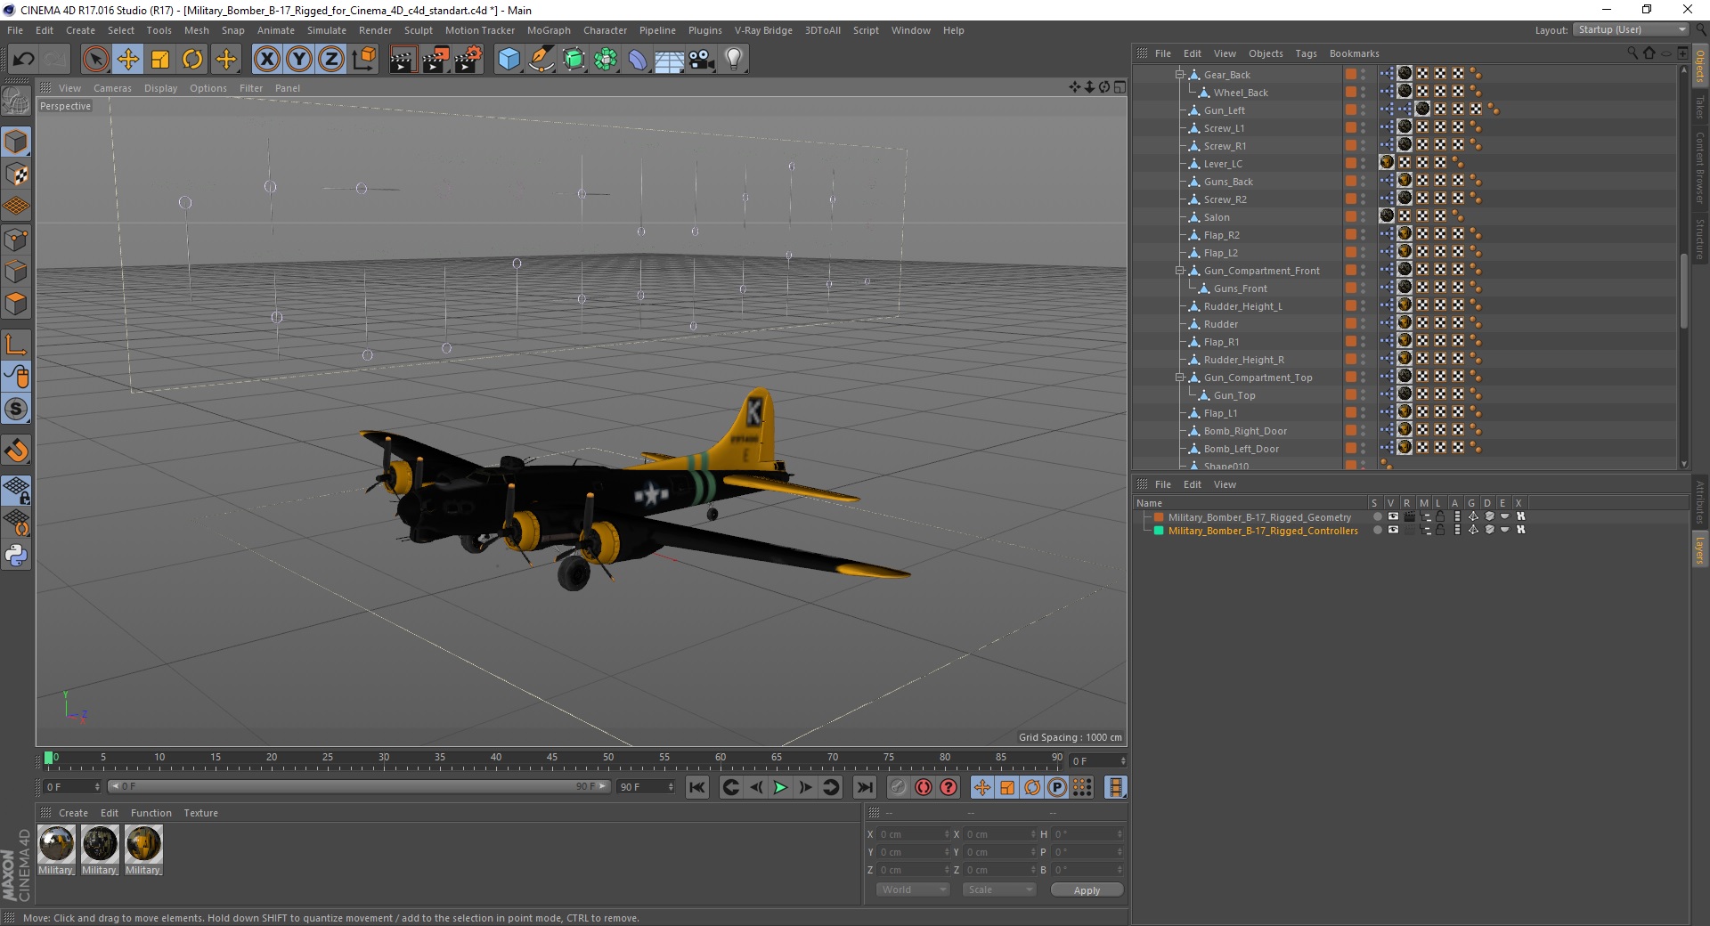This screenshot has width=1710, height=926.
Task: Open the Layout Startup dropdown
Action: pos(1631,29)
